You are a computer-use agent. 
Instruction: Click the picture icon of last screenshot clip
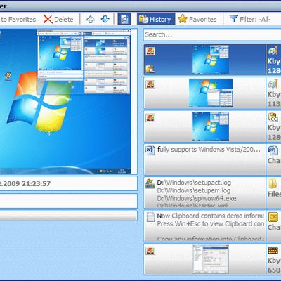[150, 251]
